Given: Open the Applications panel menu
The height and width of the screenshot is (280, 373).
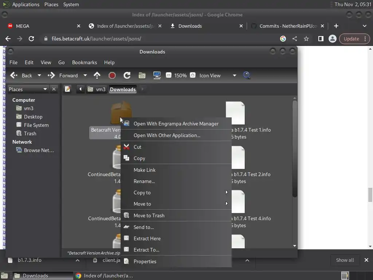Looking at the screenshot, I should tap(26, 4).
